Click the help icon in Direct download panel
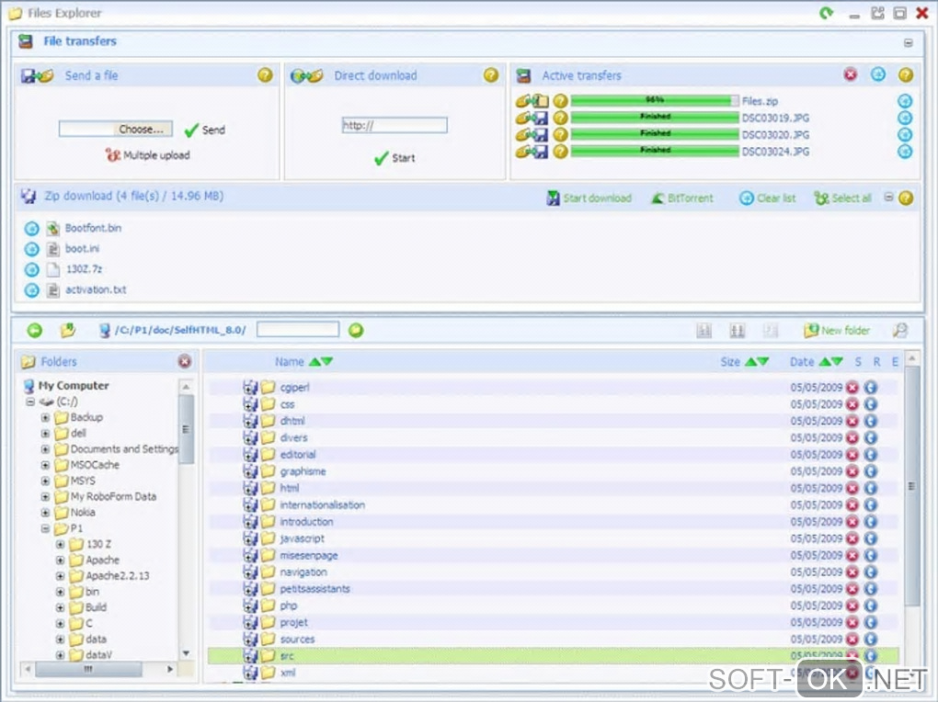The height and width of the screenshot is (702, 938). click(490, 75)
